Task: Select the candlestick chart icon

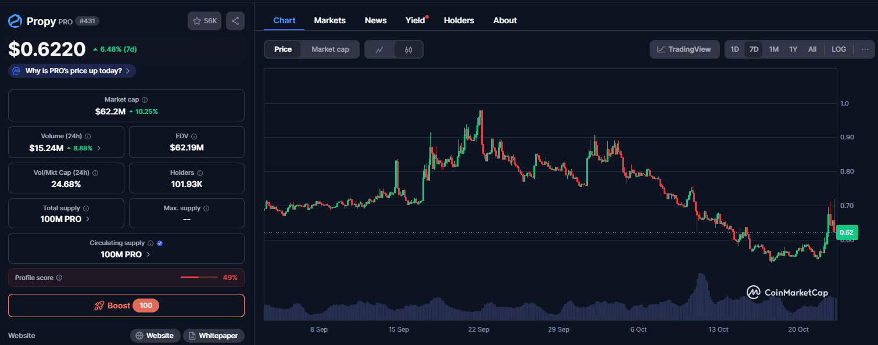Action: [408, 49]
